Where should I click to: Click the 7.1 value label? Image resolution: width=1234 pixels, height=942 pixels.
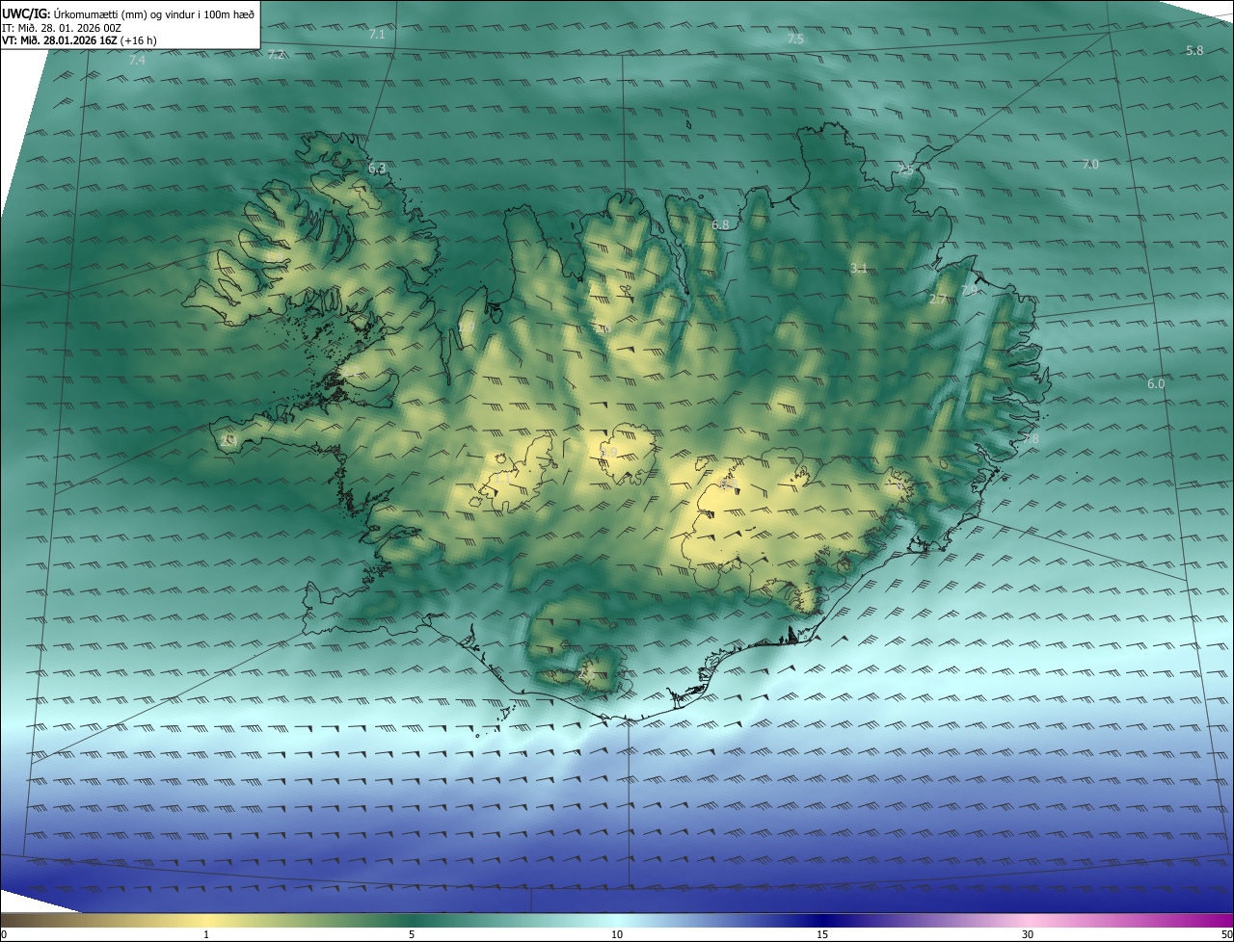coord(377,35)
